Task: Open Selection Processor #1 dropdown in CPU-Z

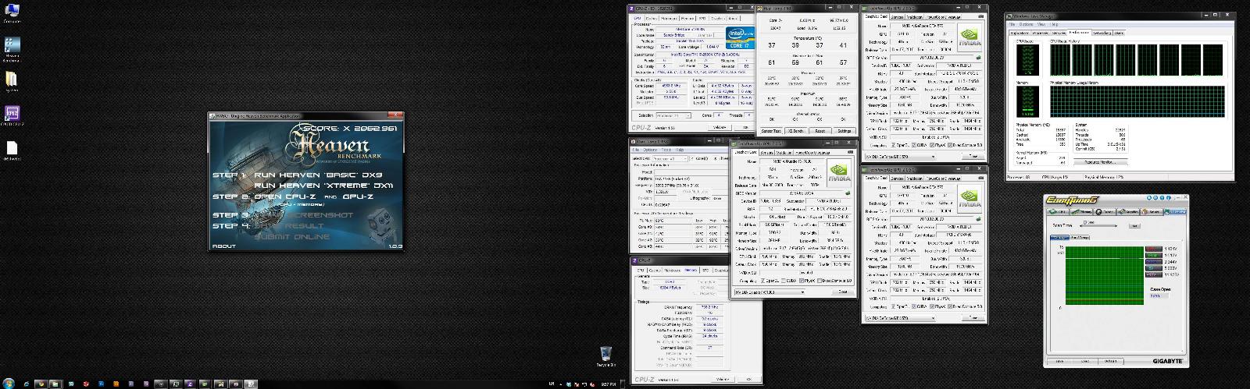Action: (x=673, y=115)
